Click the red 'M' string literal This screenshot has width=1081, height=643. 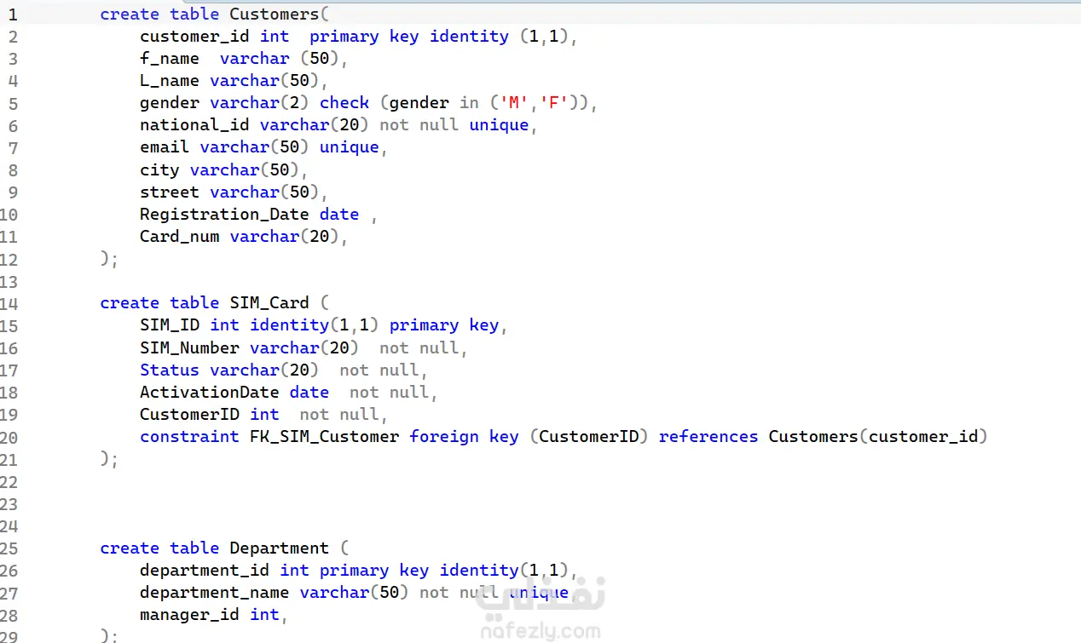pos(514,103)
